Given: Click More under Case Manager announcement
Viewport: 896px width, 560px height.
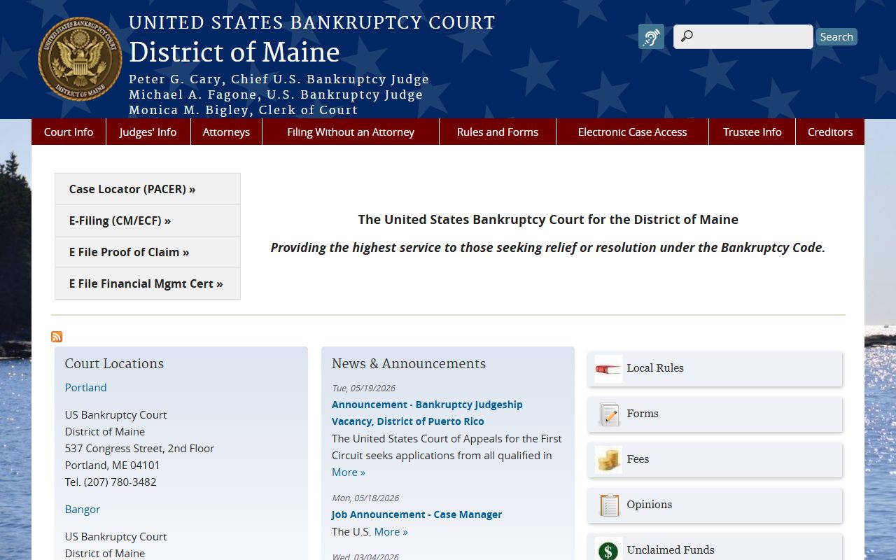Looking at the screenshot, I should pos(391,531).
